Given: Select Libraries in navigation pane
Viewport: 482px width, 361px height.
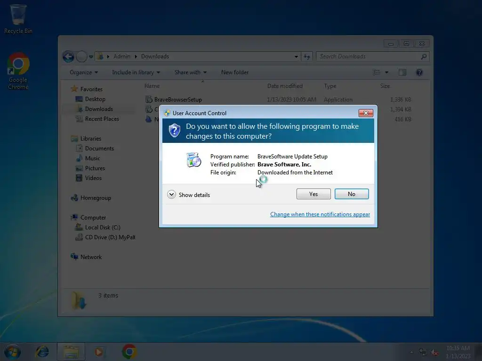Looking at the screenshot, I should click(x=91, y=139).
